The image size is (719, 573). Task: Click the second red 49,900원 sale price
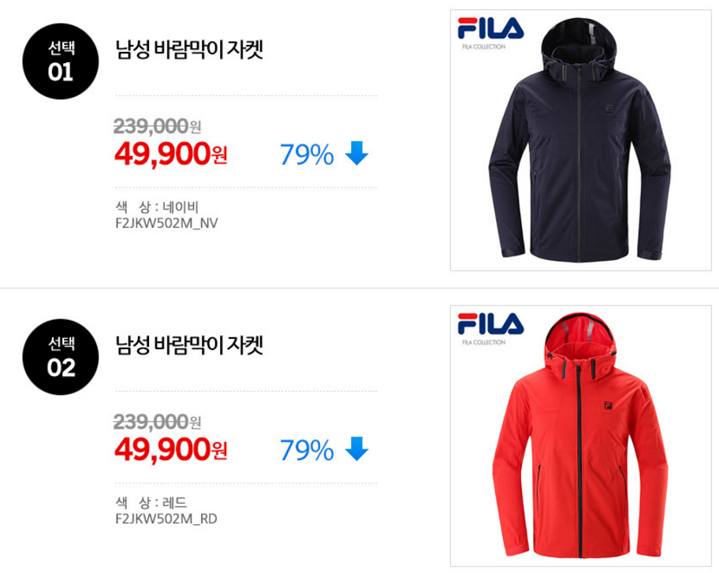[x=171, y=449]
